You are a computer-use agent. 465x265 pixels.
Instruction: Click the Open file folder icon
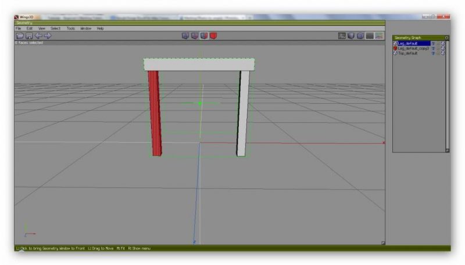(20, 36)
